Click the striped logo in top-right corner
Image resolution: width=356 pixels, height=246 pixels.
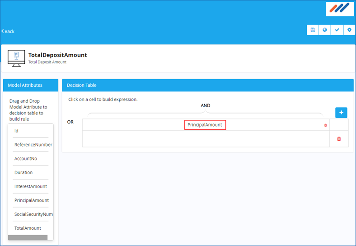tap(340, 9)
